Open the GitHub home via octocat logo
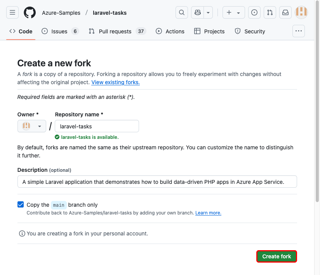Viewport: 320px width, 275px height. tap(30, 12)
